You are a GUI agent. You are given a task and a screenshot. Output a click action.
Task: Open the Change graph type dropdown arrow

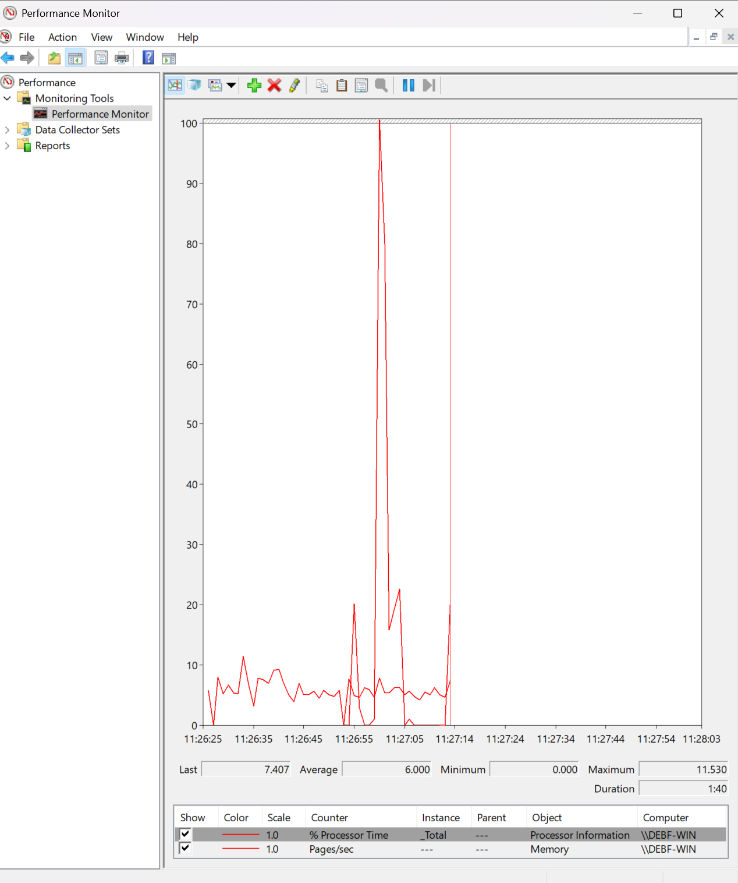(x=231, y=86)
